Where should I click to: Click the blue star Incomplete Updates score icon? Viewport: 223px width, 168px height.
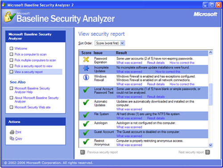pos(86,68)
